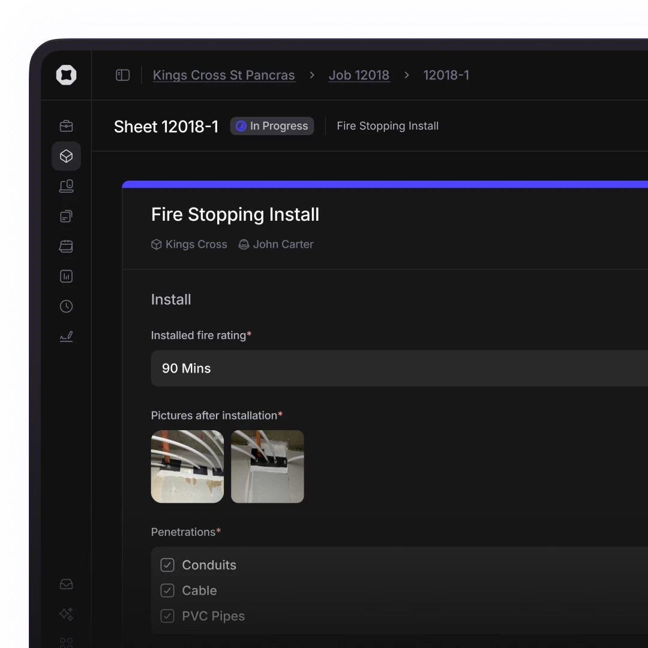Click the In Progress status badge
Screen dimensions: 648x648
[x=272, y=126]
